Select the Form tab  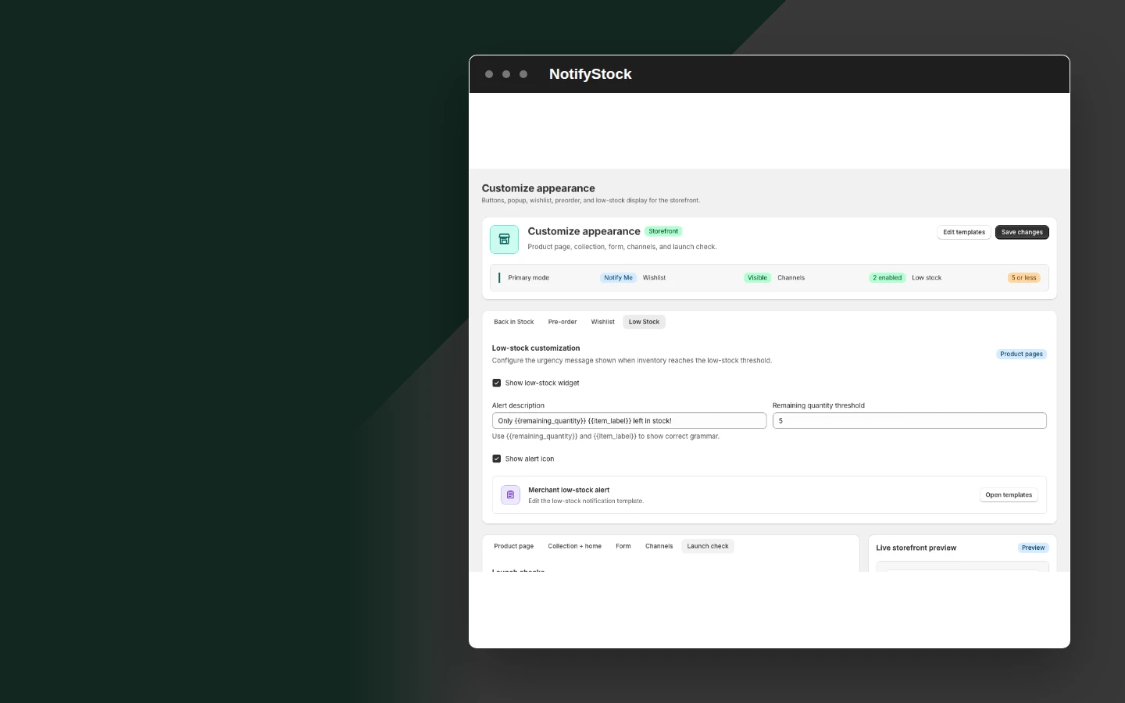coord(623,546)
